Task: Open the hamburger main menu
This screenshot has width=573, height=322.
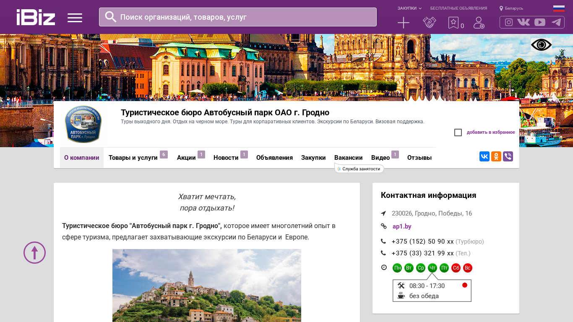Action: click(x=75, y=18)
